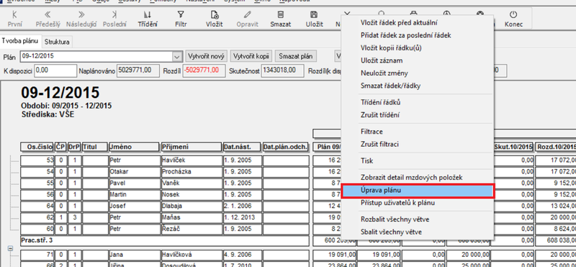Click the Příjmení column header
This screenshot has height=267, width=576.
(192, 147)
